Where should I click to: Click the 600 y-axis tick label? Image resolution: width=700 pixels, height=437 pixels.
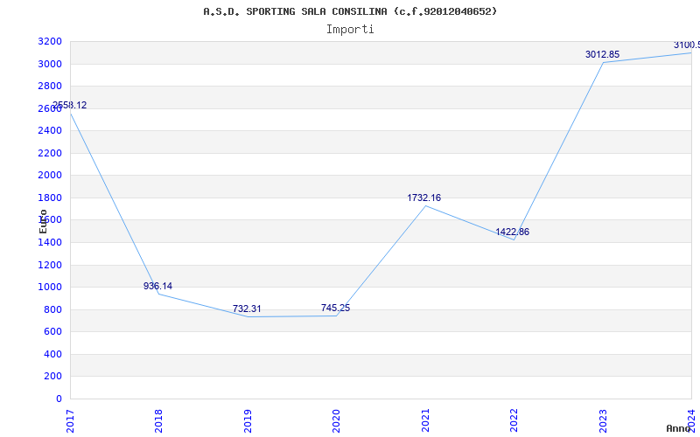(53, 332)
